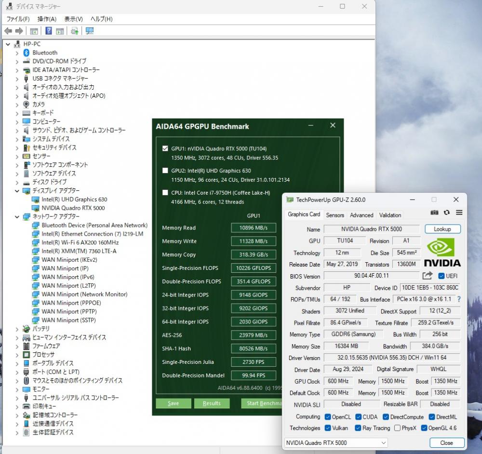Select the keyboard (キーボード) category icon
The image size is (482, 454).
27,113
